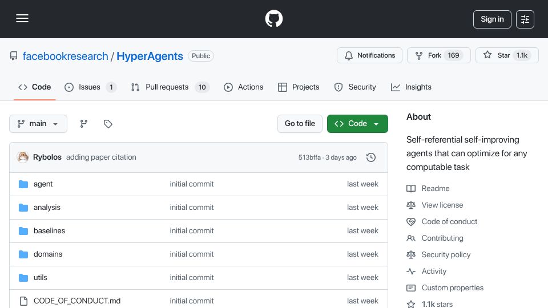Open 'initial commit' message in agent row
548x308 pixels.
point(192,184)
